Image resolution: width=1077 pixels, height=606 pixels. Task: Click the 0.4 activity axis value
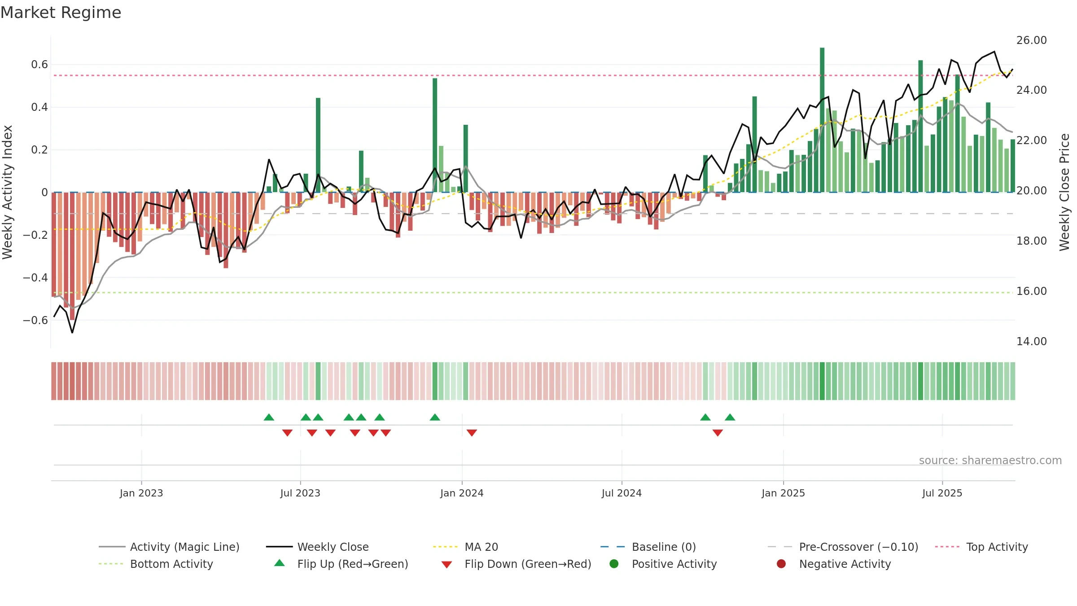coord(39,107)
